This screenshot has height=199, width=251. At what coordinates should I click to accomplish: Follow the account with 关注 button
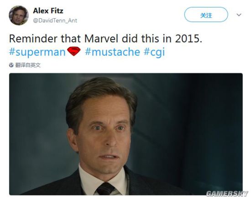[206, 15]
